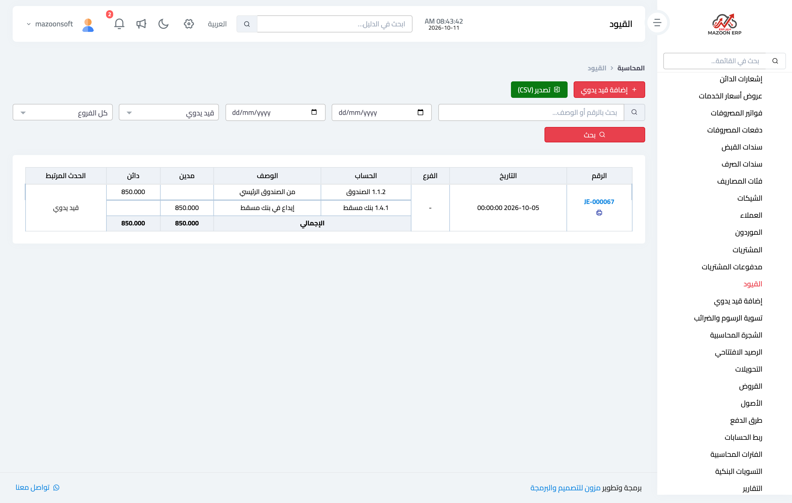The height and width of the screenshot is (503, 792).
Task: Open فواتير المصروفات in sidebar
Action: tap(736, 113)
